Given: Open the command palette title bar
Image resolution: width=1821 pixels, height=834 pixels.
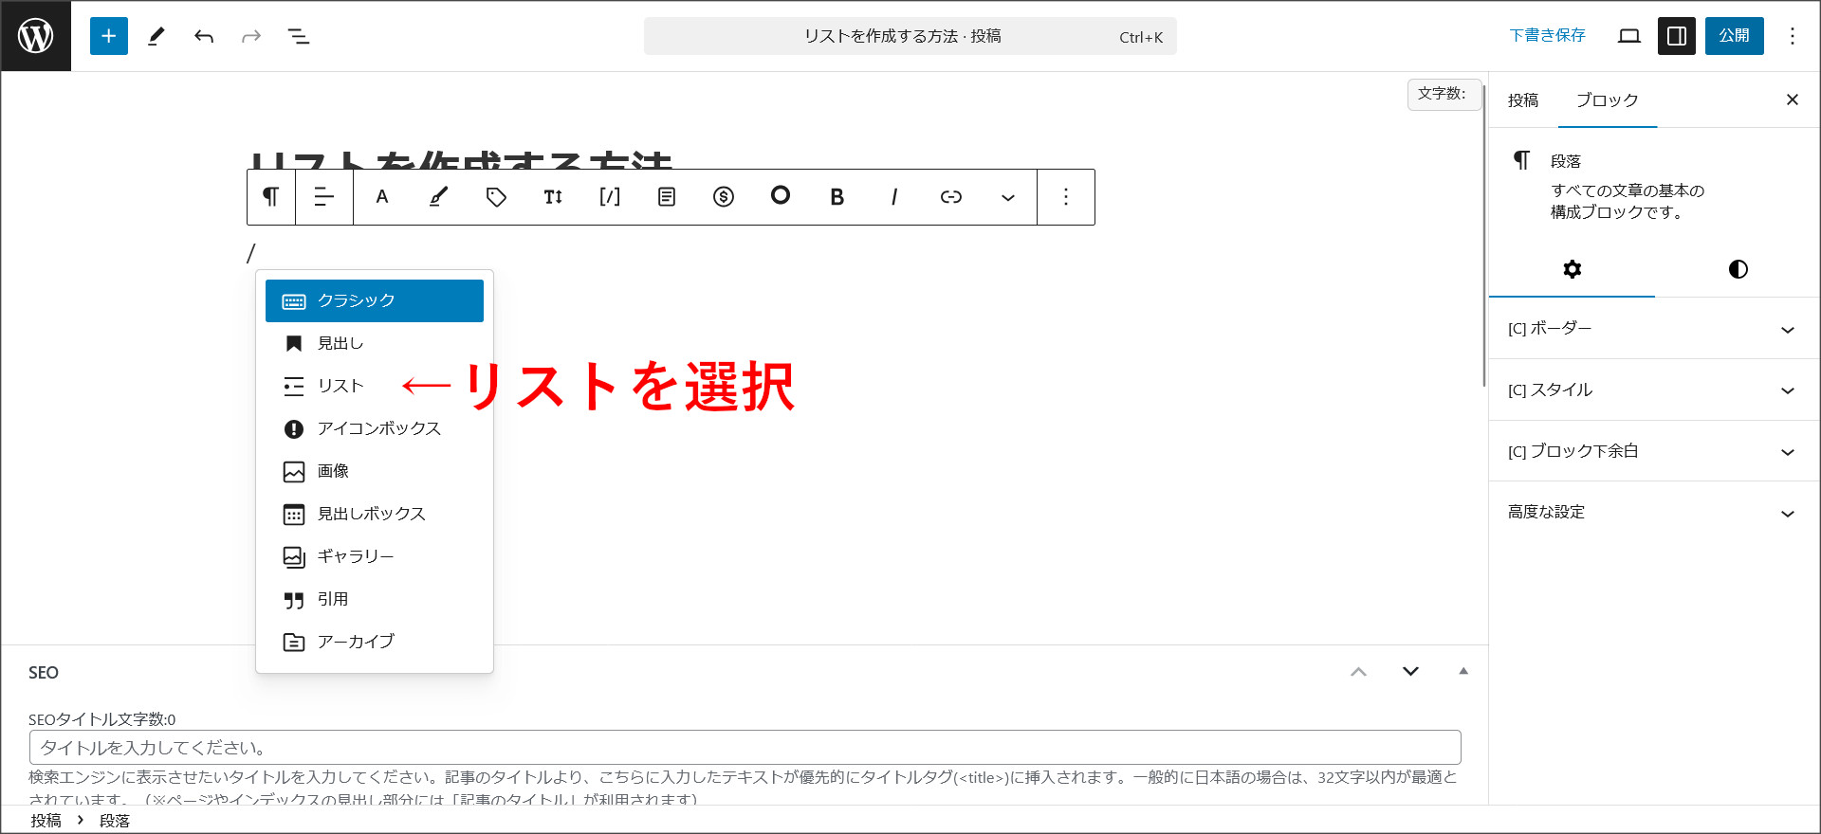Looking at the screenshot, I should (x=910, y=36).
